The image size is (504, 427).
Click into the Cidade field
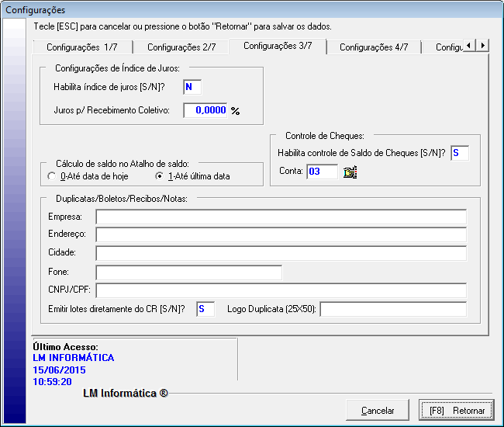(281, 253)
